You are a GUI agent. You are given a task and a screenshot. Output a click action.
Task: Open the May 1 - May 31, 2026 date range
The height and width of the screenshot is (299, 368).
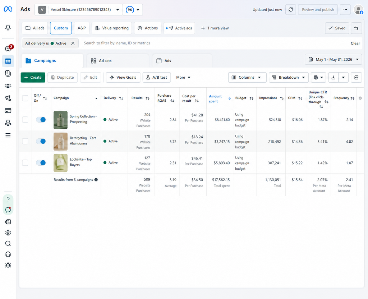tap(333, 59)
